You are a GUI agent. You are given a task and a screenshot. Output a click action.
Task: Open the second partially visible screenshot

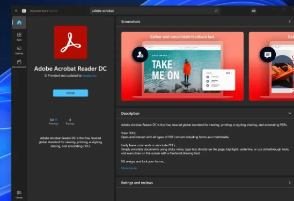[x=271, y=66]
